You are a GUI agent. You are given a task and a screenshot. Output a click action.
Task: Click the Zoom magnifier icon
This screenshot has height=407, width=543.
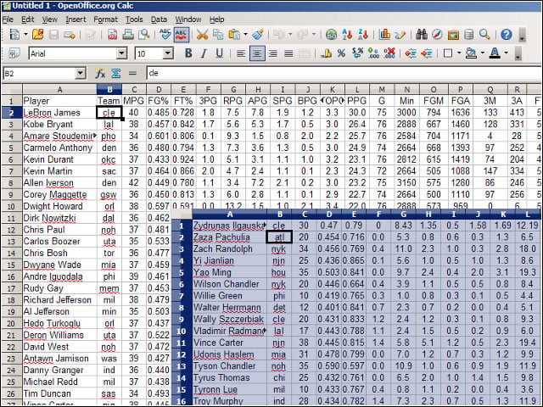tap(484, 34)
